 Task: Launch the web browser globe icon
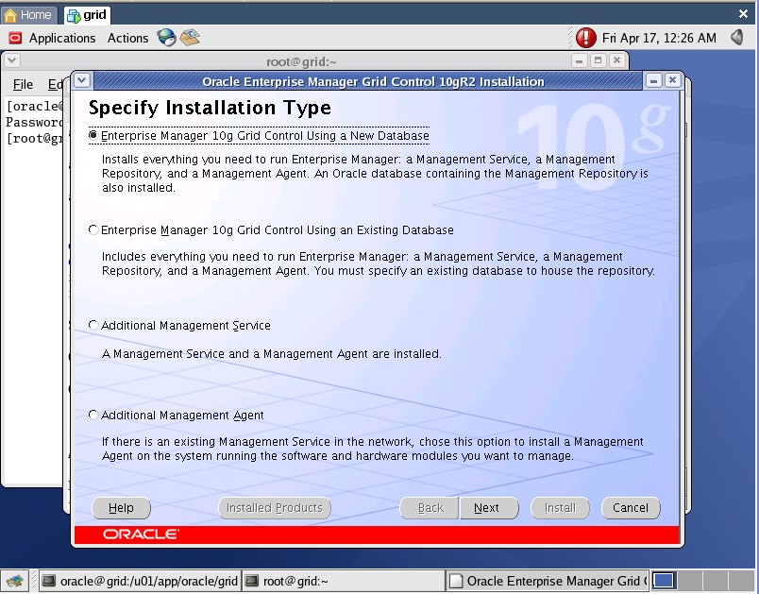(167, 38)
